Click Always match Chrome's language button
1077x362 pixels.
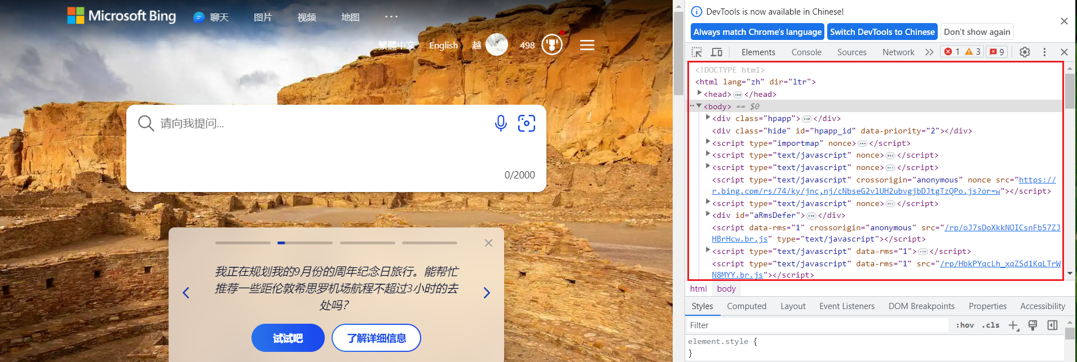coord(757,32)
